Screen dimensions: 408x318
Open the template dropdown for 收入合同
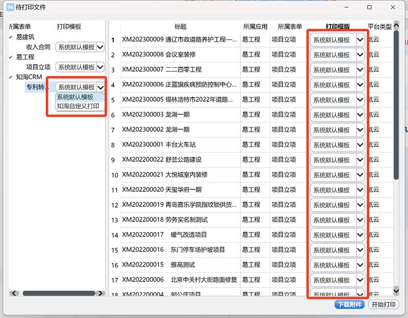[100, 47]
